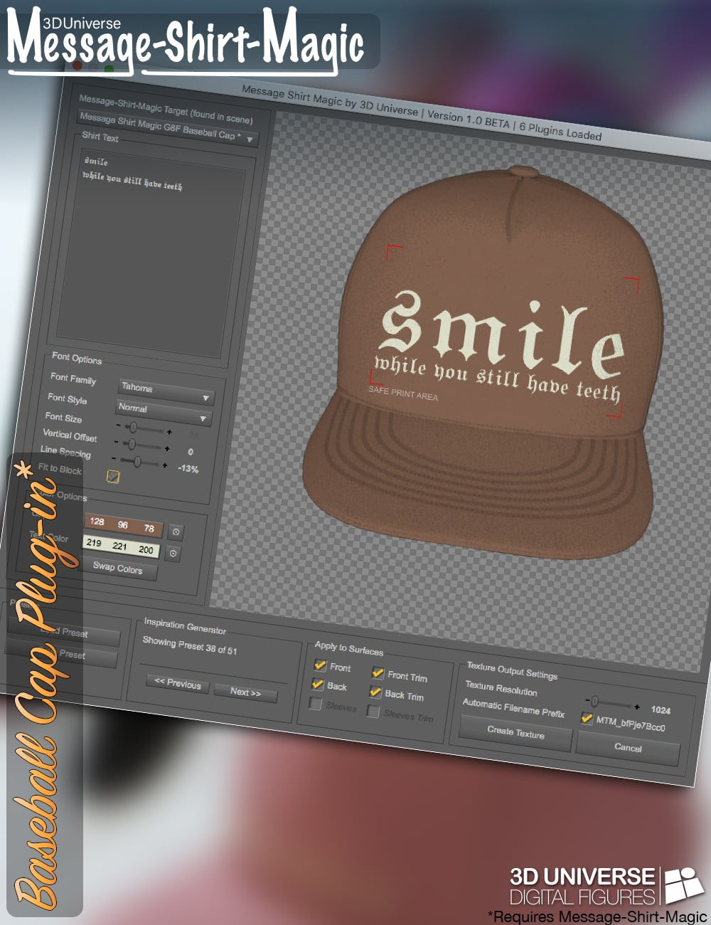This screenshot has height=925, width=711.
Task: Disable the Automatic Filename Prefix checkbox
Action: coord(587,719)
